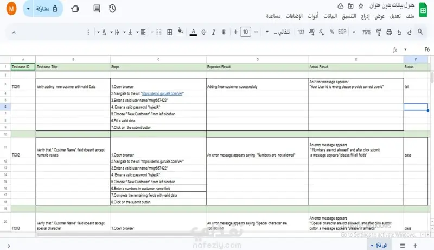Toggle italic formatting button
This screenshot has width=434, height=250.
coord(213,32)
